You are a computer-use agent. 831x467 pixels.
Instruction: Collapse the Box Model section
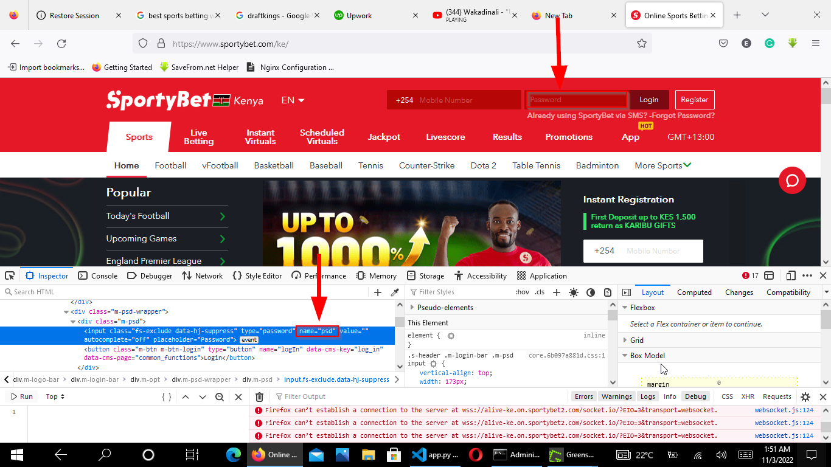pyautogui.click(x=625, y=356)
